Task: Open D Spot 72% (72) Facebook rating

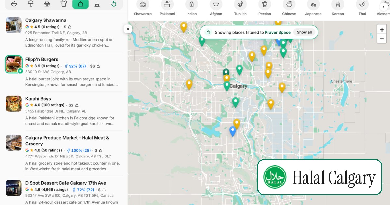Action: pos(83,190)
